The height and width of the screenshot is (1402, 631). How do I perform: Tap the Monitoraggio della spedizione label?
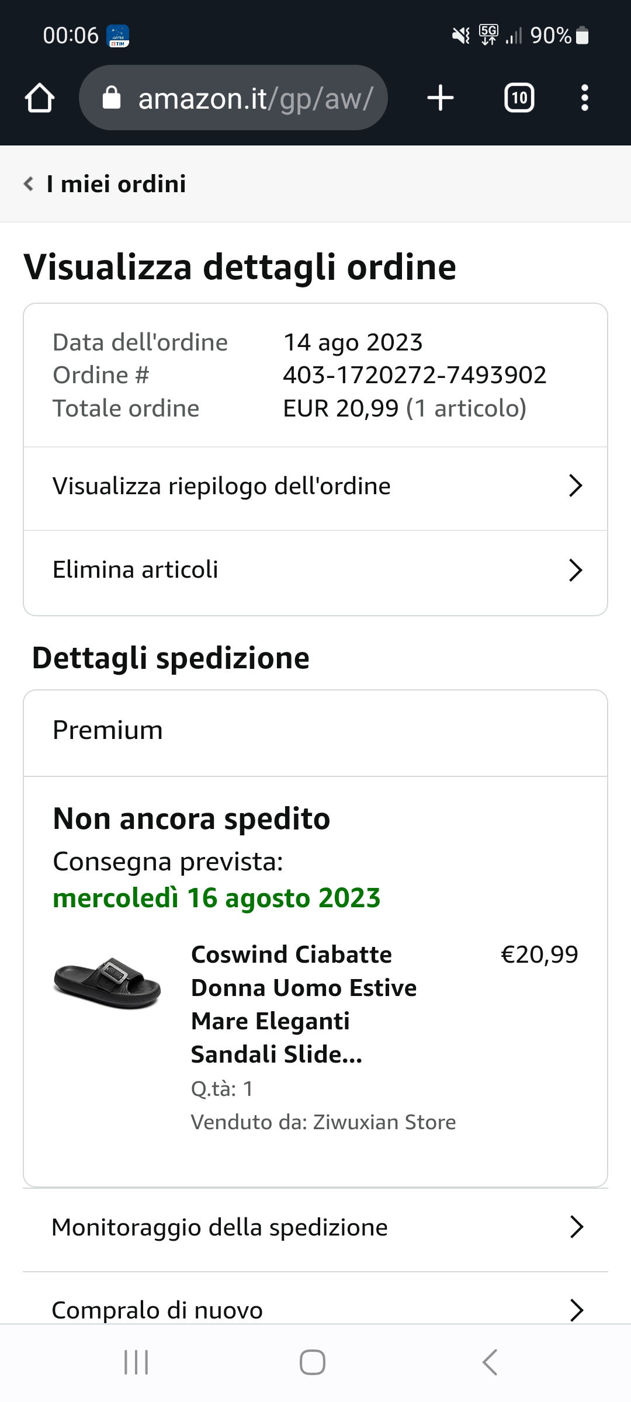tap(220, 1227)
